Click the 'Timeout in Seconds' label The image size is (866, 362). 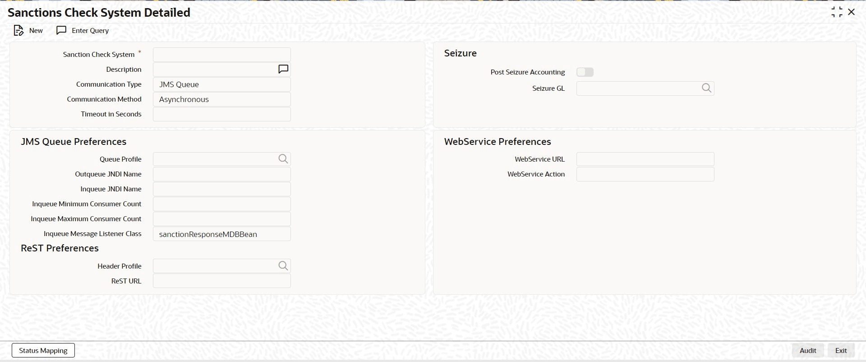click(111, 114)
